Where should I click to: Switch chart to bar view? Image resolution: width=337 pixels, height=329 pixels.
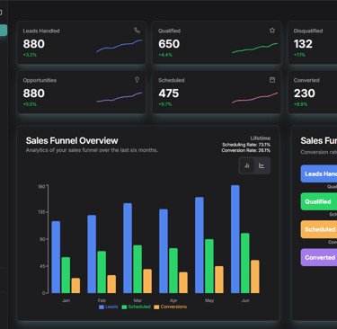pyautogui.click(x=247, y=165)
